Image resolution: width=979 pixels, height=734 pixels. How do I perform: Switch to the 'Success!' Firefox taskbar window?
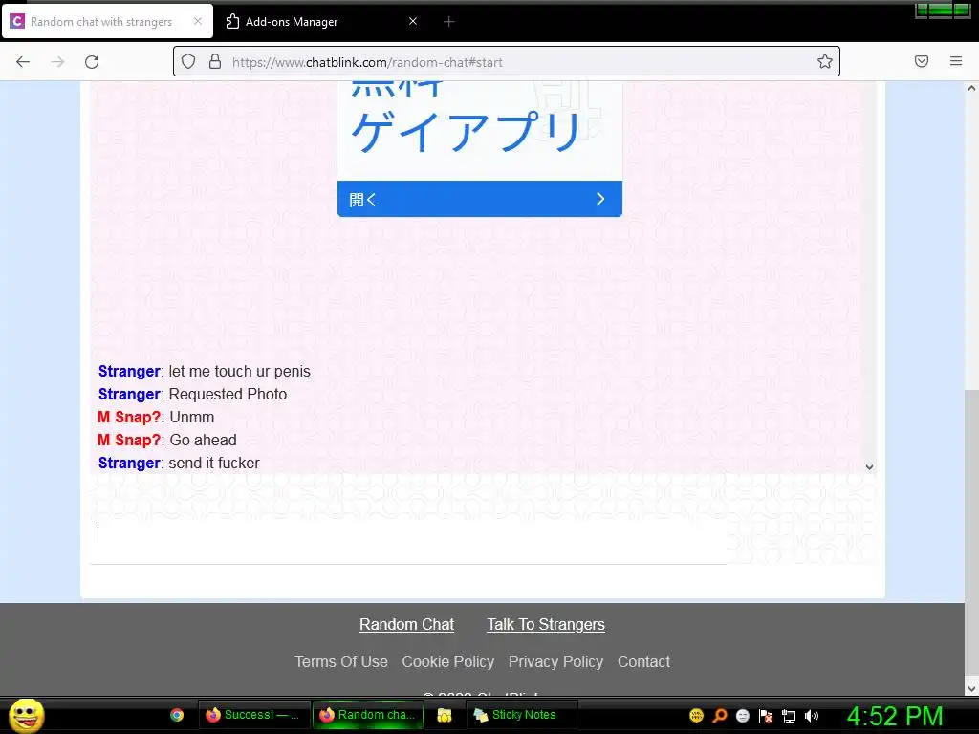254,715
